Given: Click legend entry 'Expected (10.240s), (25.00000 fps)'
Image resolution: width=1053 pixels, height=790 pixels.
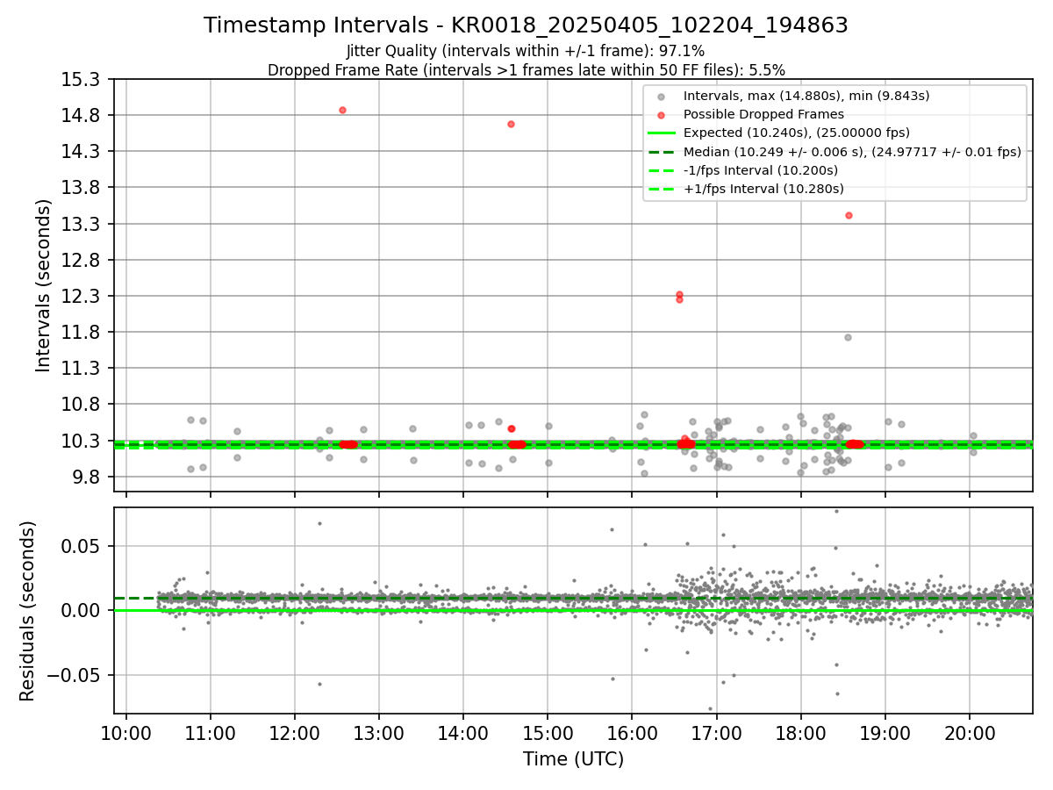Looking at the screenshot, I should pos(796,133).
